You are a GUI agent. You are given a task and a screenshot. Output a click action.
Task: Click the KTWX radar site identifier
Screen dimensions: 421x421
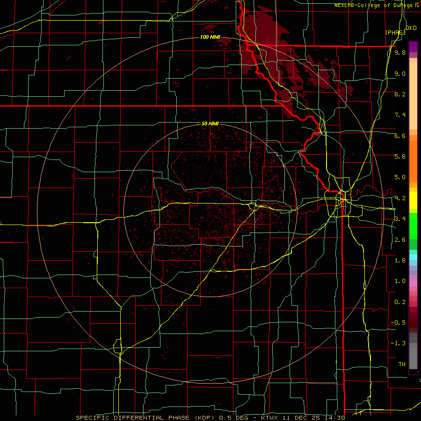pos(269,418)
